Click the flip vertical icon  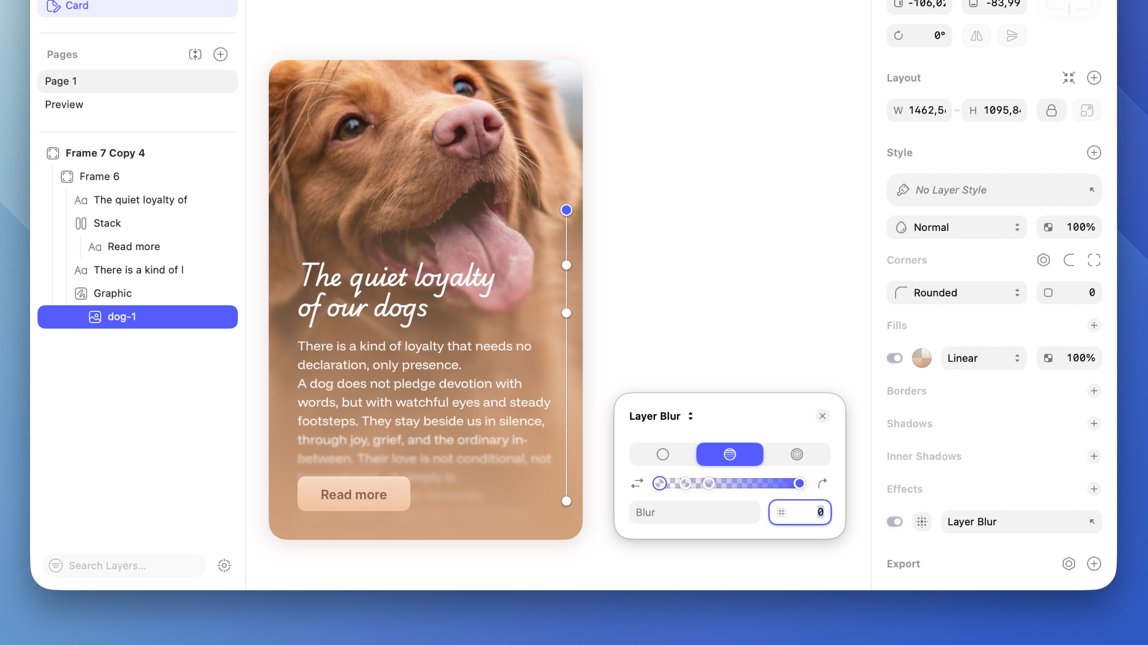click(x=1012, y=36)
